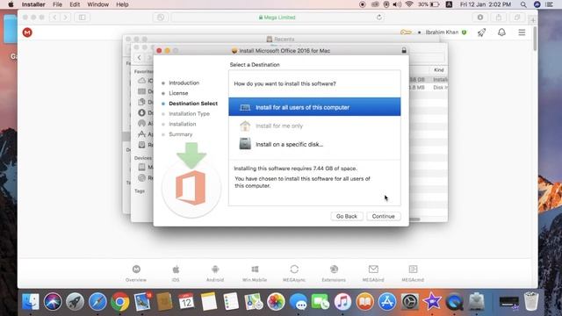This screenshot has width=562, height=316.
Task: Open Calendar from the Dock
Action: (x=186, y=301)
